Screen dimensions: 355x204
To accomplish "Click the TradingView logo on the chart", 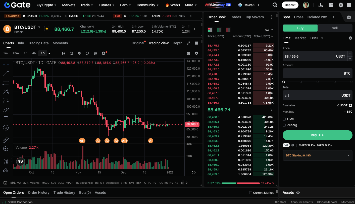I will [21, 162].
